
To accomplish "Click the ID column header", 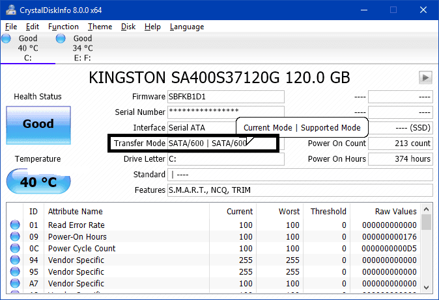I will pyautogui.click(x=33, y=212).
